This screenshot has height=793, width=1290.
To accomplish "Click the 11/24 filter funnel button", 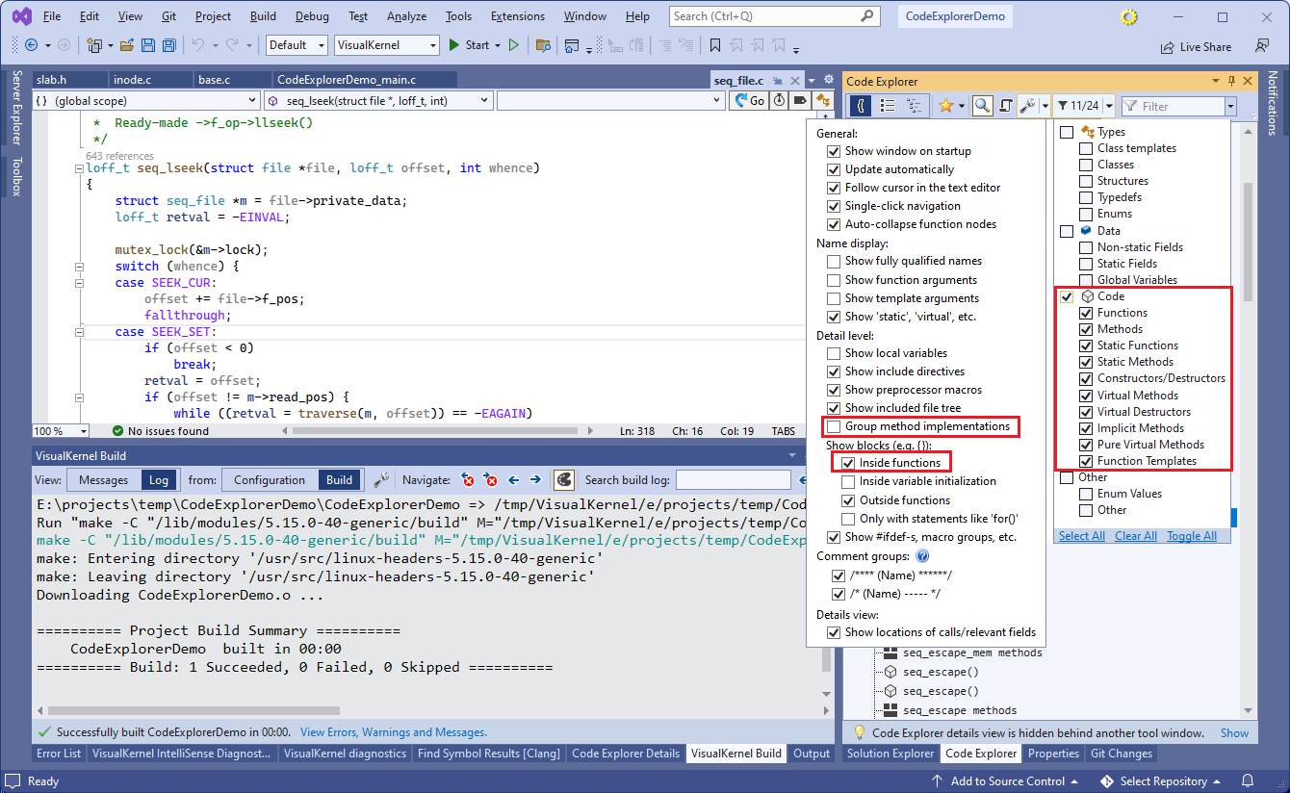I will pyautogui.click(x=1078, y=106).
